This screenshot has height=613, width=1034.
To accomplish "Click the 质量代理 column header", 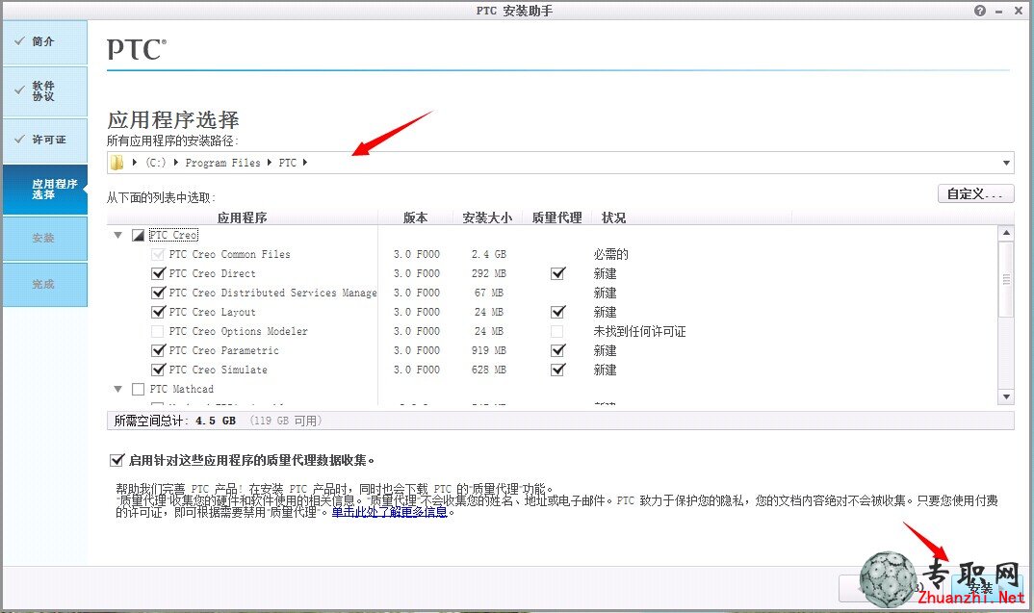I will [x=556, y=217].
